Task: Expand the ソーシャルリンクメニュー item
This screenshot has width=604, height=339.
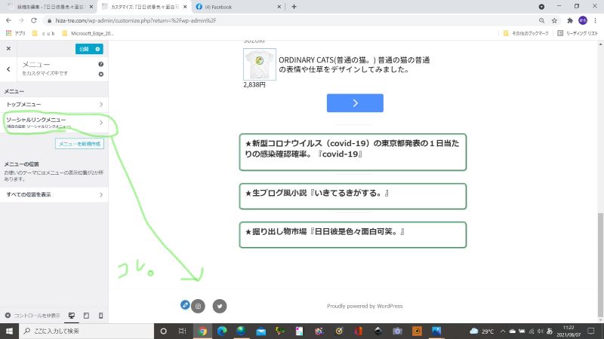Action: coord(54,123)
